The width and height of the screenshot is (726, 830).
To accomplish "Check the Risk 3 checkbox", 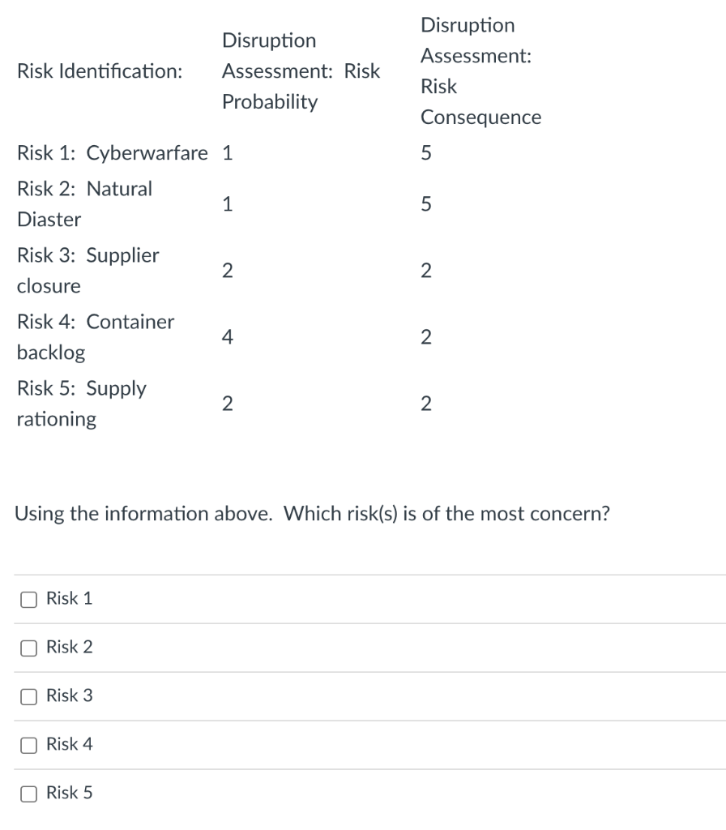I will [x=28, y=695].
